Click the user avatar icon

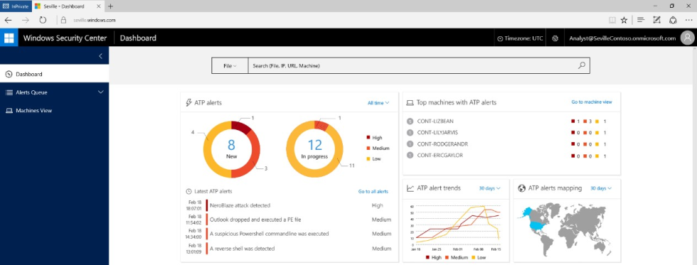(x=687, y=38)
